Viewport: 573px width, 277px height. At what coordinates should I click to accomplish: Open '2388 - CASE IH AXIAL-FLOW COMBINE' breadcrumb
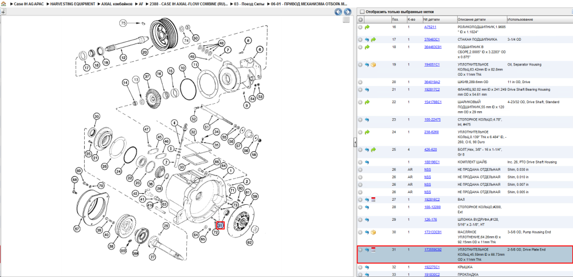pos(189,3)
